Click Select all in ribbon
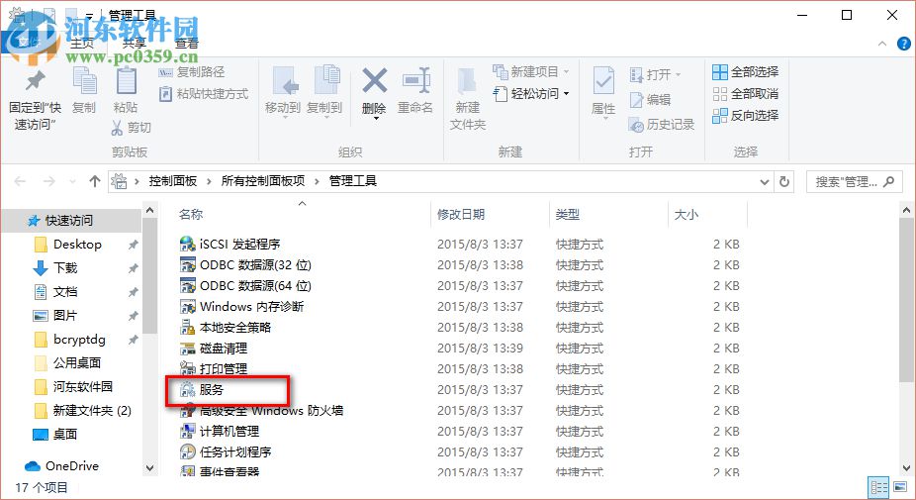This screenshot has height=500, width=916. (x=746, y=72)
